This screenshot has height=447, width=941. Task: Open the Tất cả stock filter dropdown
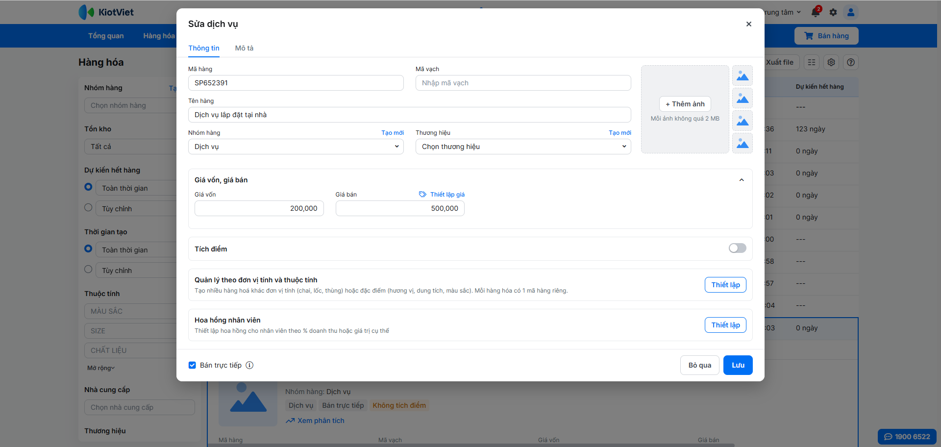(130, 147)
